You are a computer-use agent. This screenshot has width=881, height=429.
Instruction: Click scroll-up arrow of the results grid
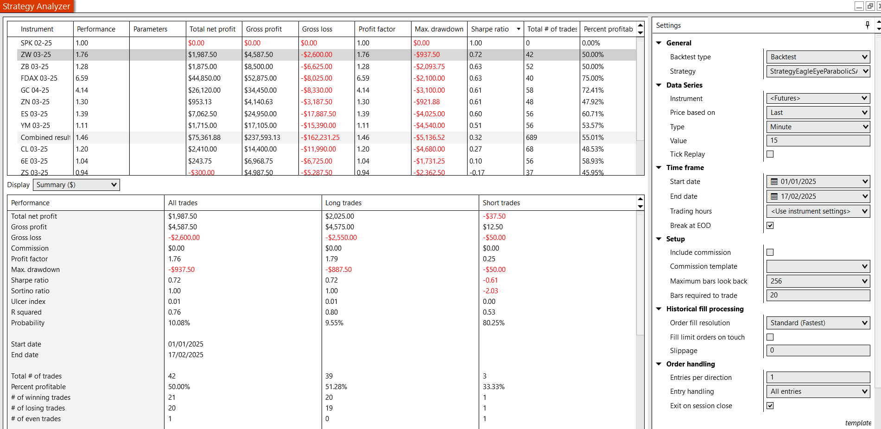click(x=640, y=25)
